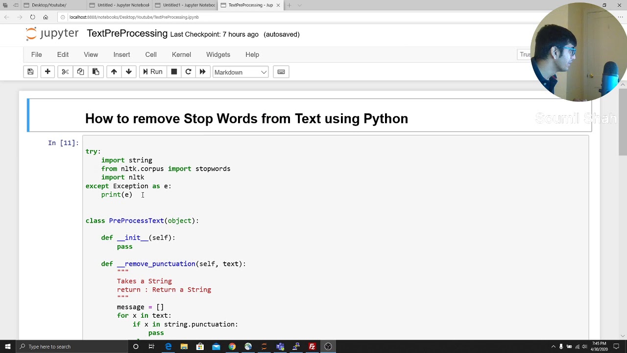The width and height of the screenshot is (627, 353).
Task: Run the current cell
Action: (152, 72)
